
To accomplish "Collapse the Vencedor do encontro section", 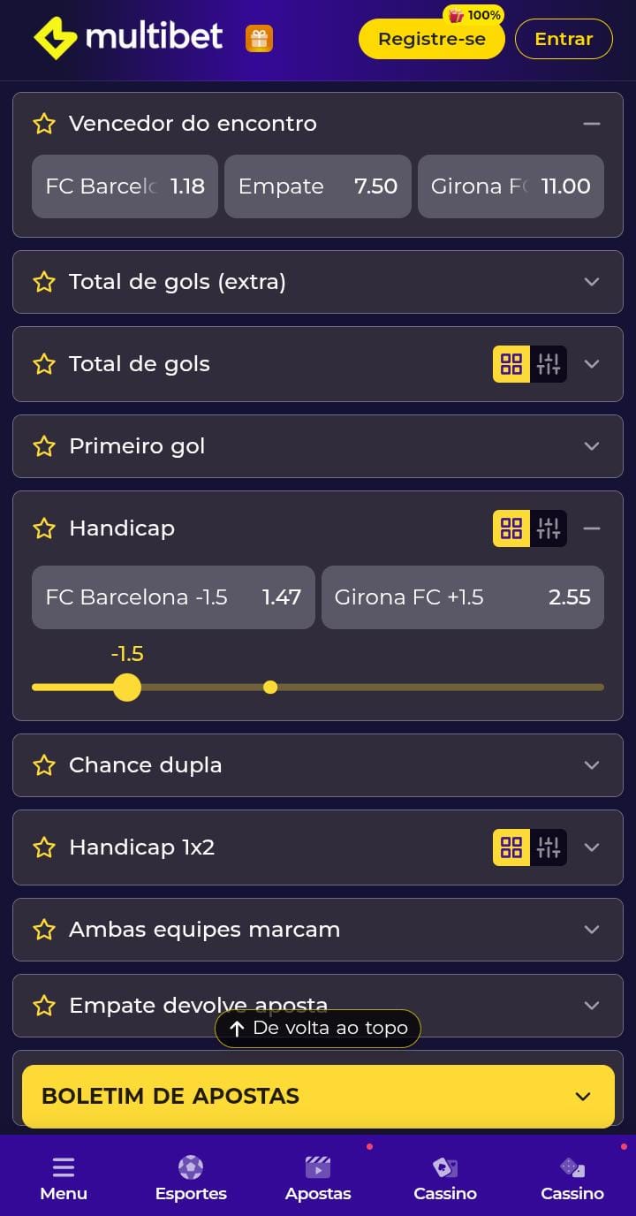I will pos(592,124).
